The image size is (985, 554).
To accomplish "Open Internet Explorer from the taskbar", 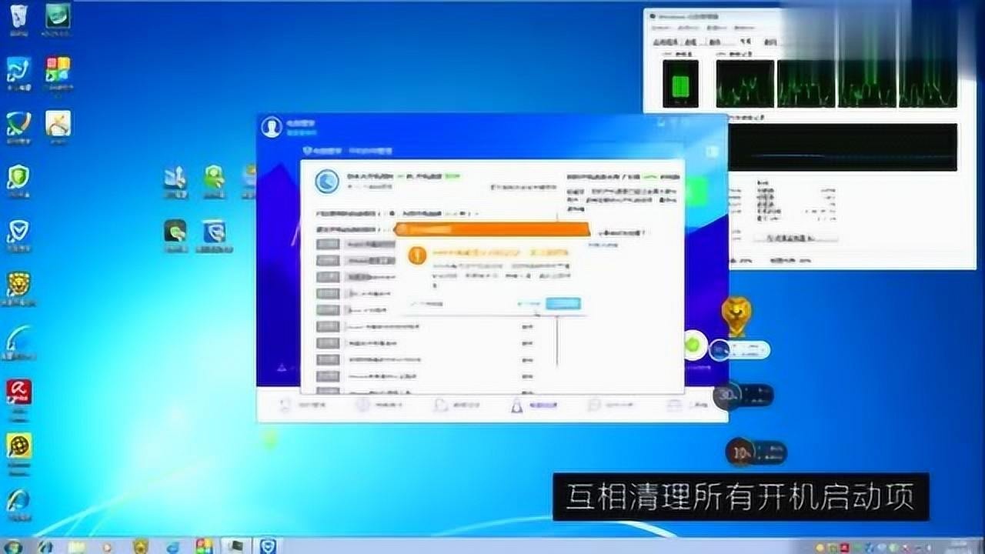I will (173, 546).
